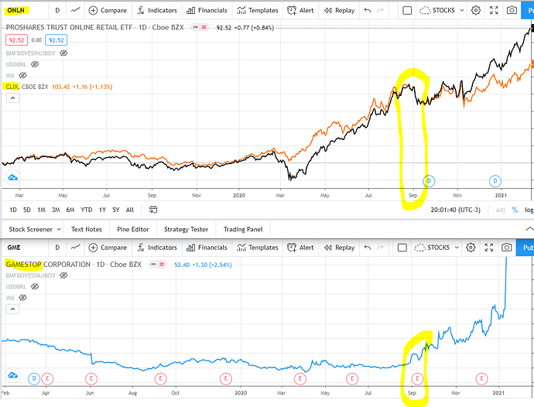
Task: Toggle visibility of USDBRL in GME chart
Action: (x=35, y=286)
